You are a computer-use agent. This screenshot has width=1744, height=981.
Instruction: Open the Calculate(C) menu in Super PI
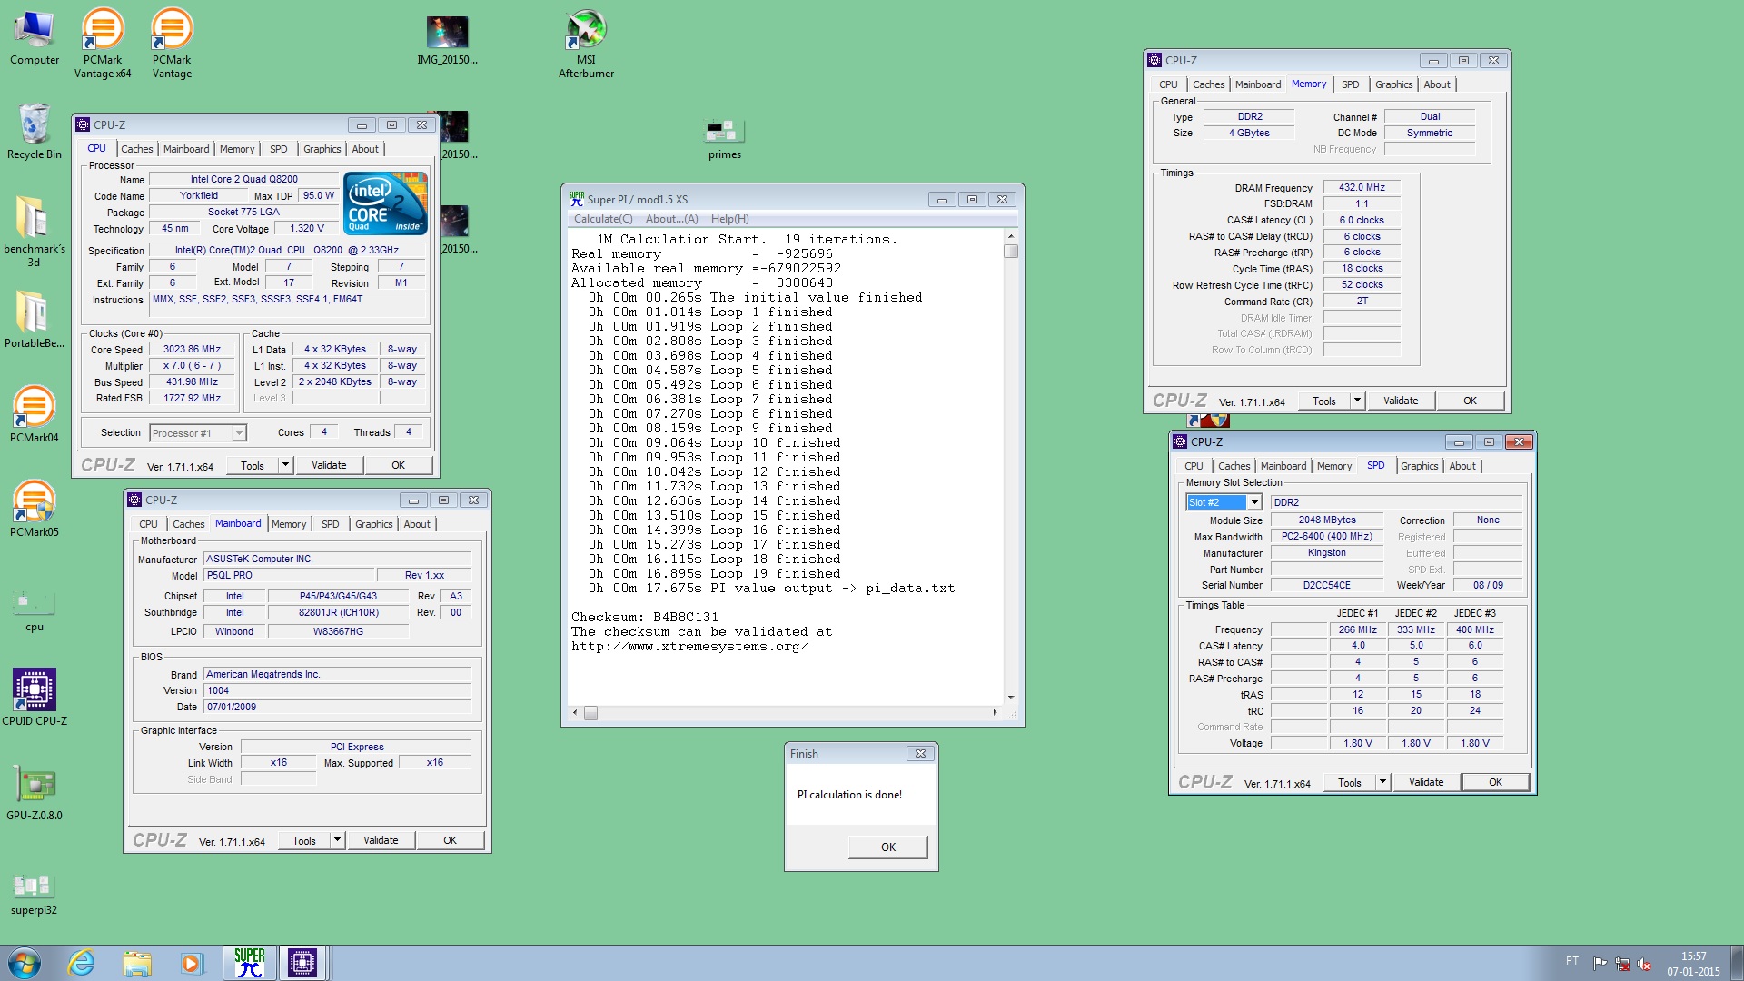point(603,219)
